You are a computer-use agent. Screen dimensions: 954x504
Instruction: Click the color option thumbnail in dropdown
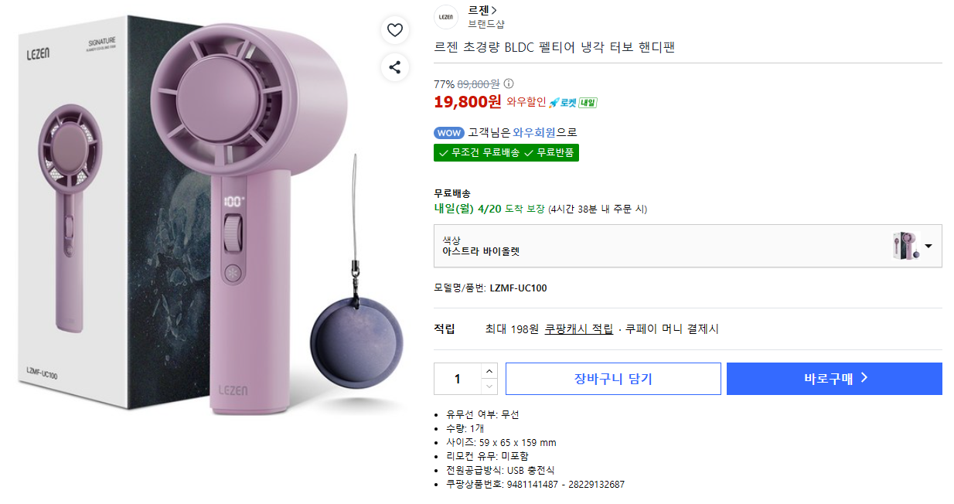905,246
